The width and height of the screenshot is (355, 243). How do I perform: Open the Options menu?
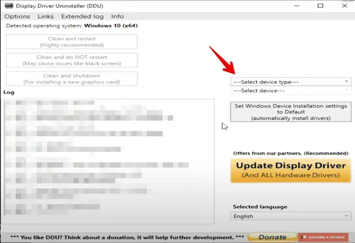tap(17, 16)
